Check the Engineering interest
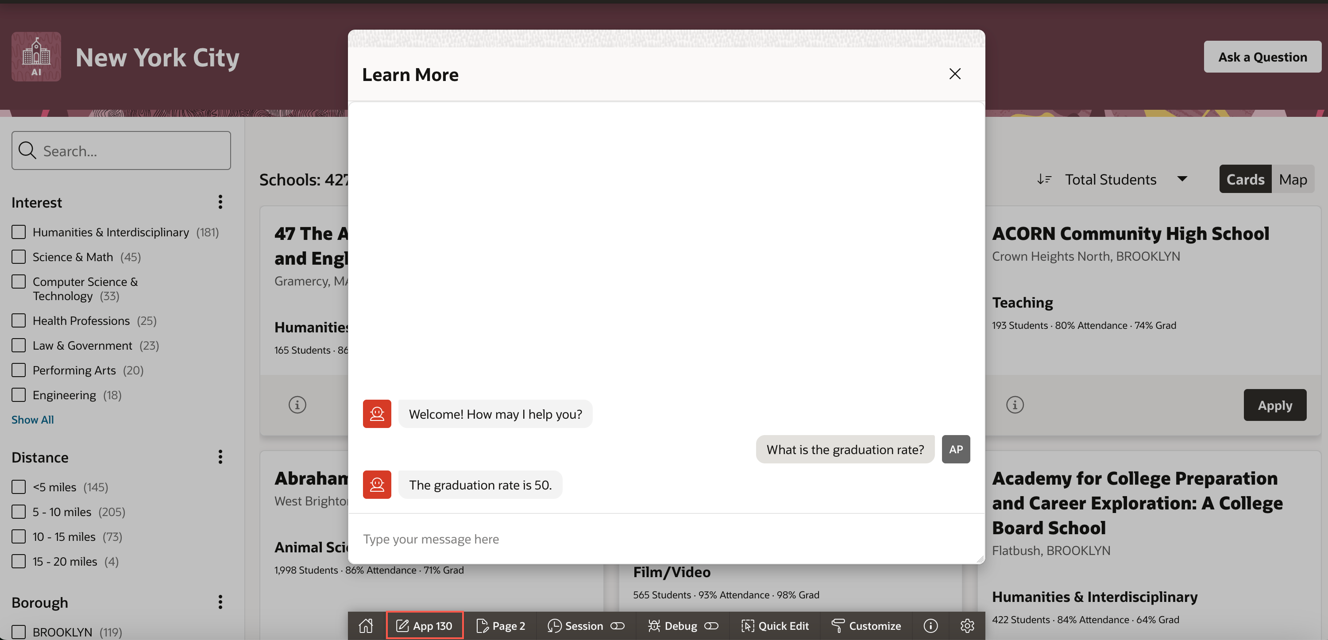Image resolution: width=1328 pixels, height=640 pixels. tap(19, 395)
